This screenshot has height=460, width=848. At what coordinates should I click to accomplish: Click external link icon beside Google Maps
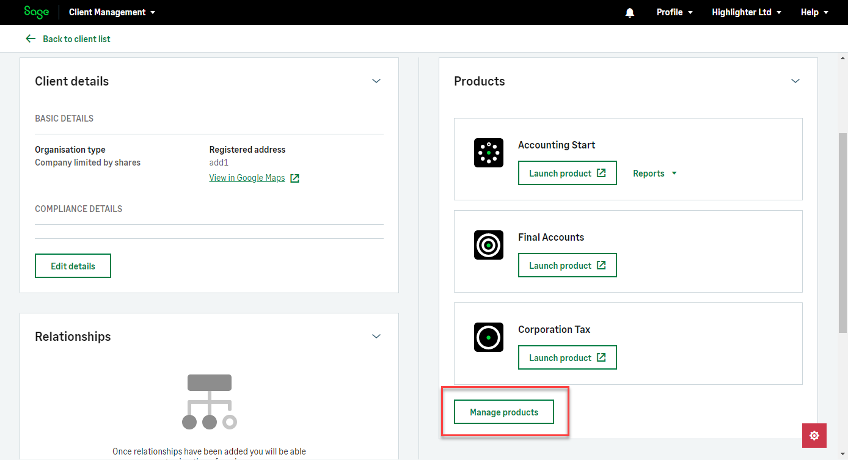coord(294,178)
